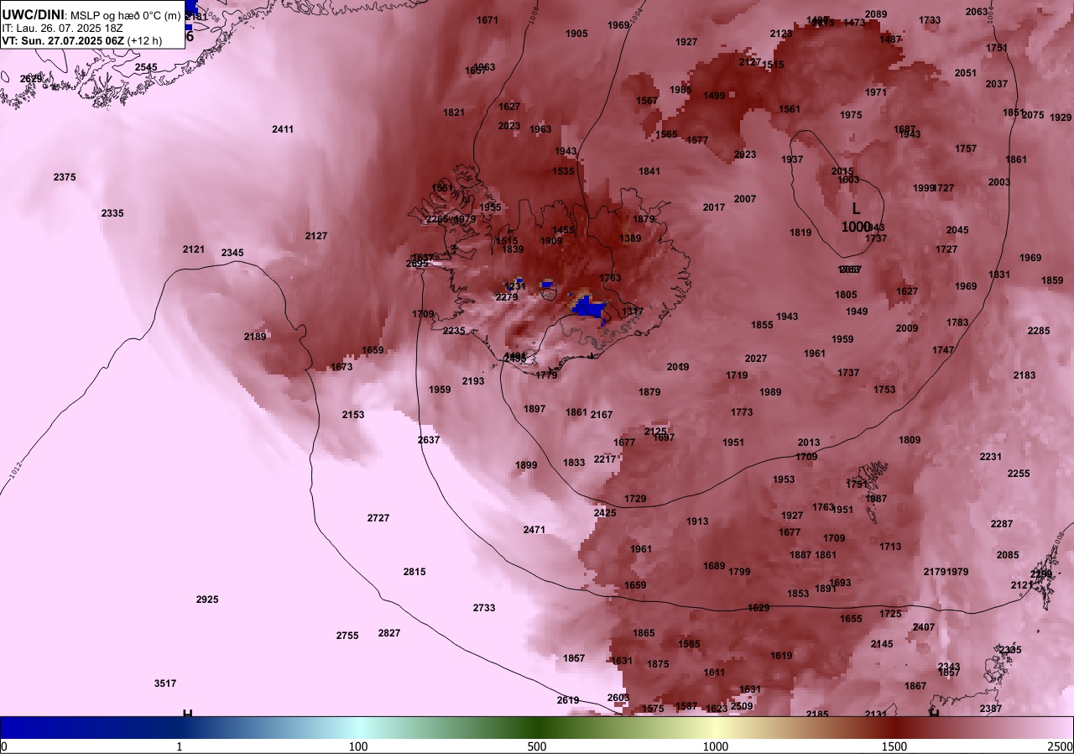1074x754 pixels.
Task: Click the height value 1819
Action: click(800, 233)
